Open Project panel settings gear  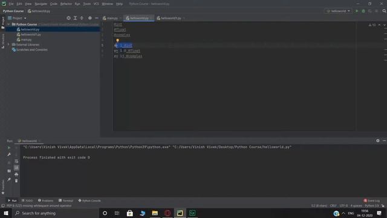tap(90, 18)
